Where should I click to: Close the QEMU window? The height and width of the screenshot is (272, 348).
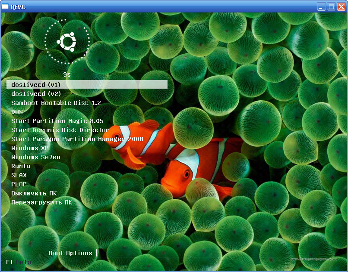pos(342,6)
